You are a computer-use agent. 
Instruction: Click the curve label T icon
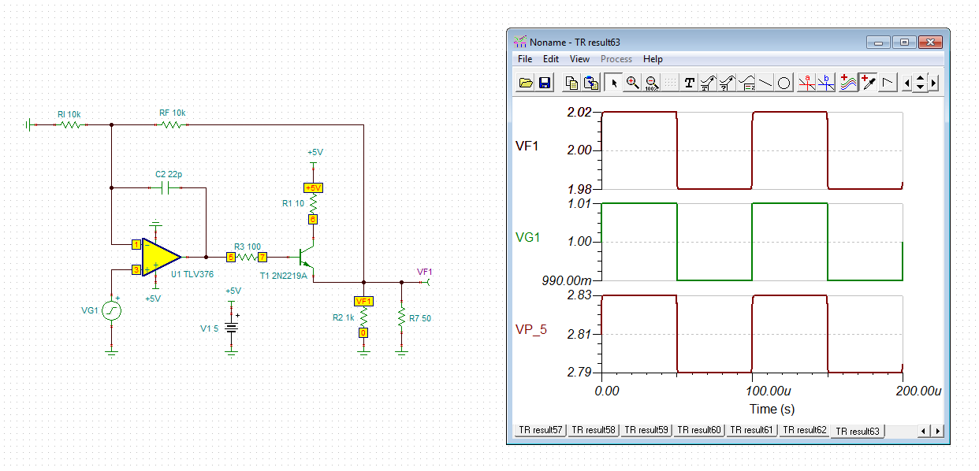pos(709,83)
